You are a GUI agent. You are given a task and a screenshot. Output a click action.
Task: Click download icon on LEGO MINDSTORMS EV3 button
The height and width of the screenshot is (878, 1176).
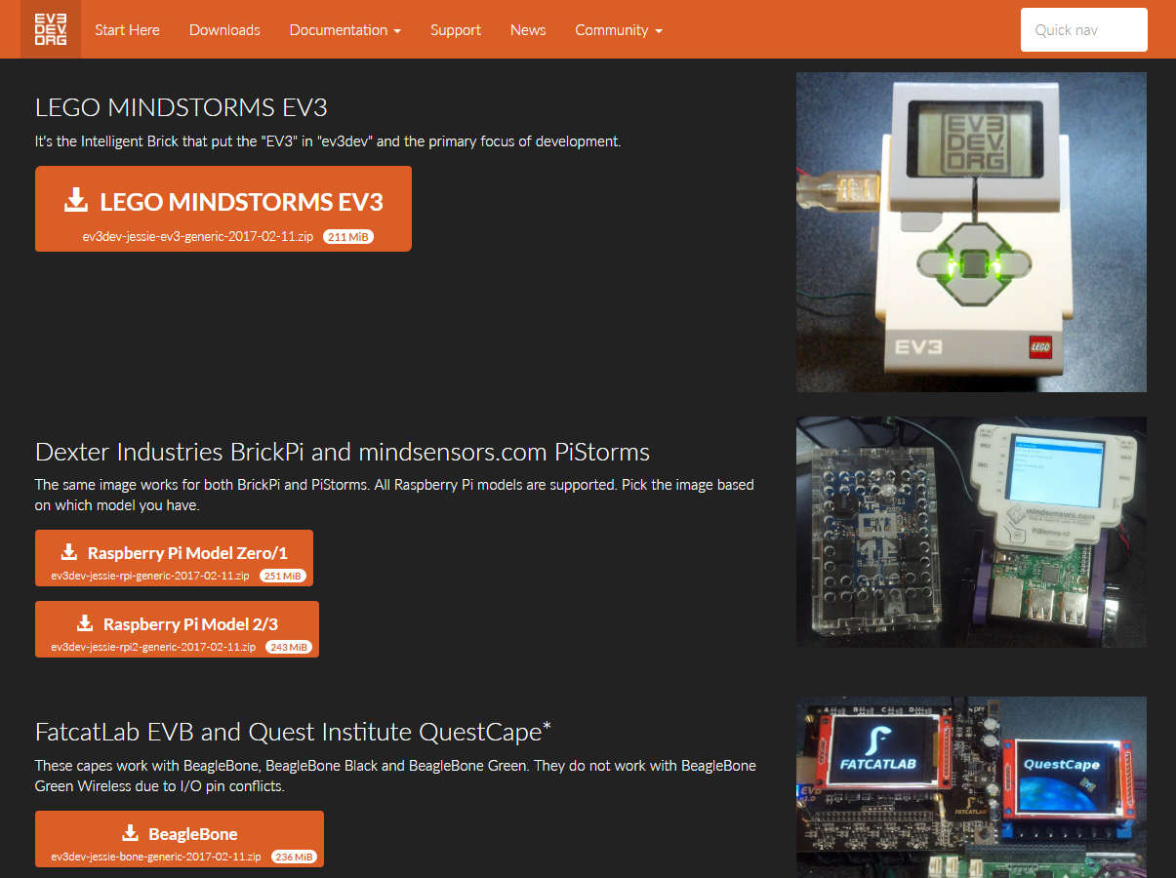(x=76, y=201)
